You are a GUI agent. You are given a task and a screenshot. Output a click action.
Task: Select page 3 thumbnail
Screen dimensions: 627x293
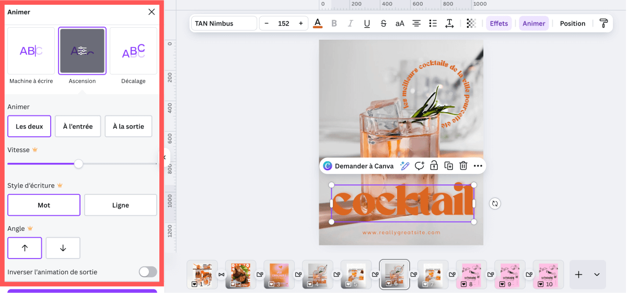click(x=279, y=274)
